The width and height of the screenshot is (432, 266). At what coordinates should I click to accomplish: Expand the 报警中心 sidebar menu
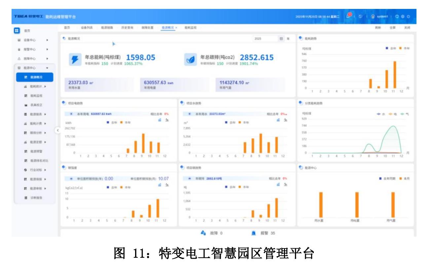pos(47,49)
